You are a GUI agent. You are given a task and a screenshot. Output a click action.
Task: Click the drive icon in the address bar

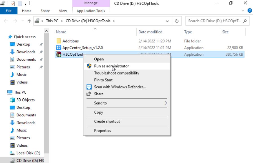point(37,21)
